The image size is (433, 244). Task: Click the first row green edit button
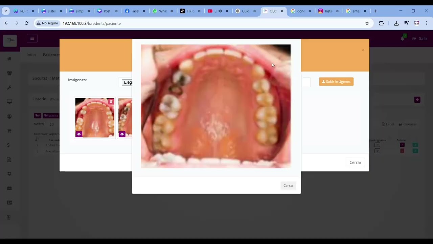tap(415, 145)
